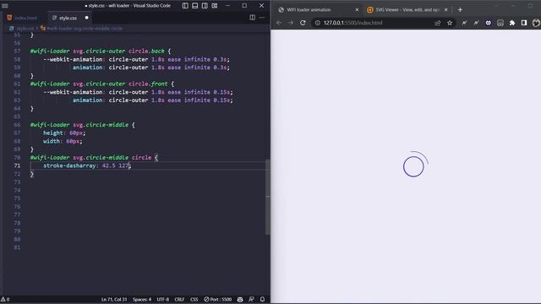Reload the browser page
Image resolution: width=541 pixels, height=304 pixels.
tap(303, 23)
